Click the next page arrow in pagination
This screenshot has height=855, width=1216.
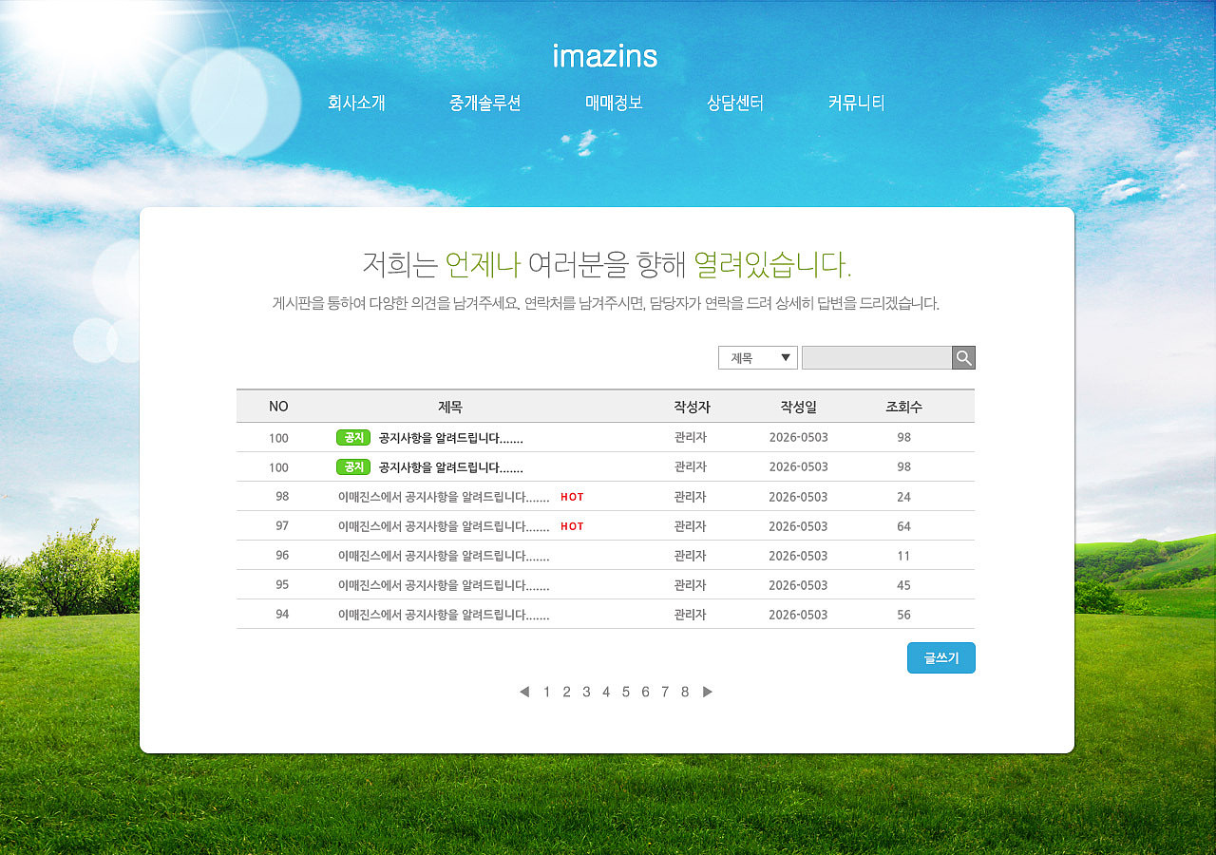pyautogui.click(x=707, y=692)
